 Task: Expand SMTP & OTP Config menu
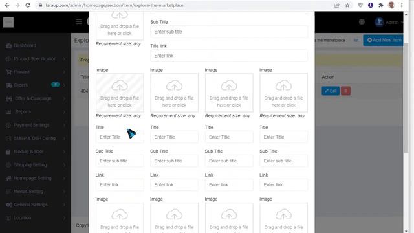click(36, 138)
